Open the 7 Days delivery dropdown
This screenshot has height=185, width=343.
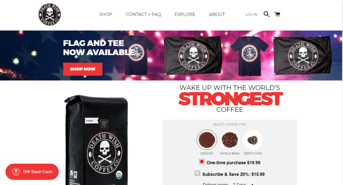click(243, 183)
